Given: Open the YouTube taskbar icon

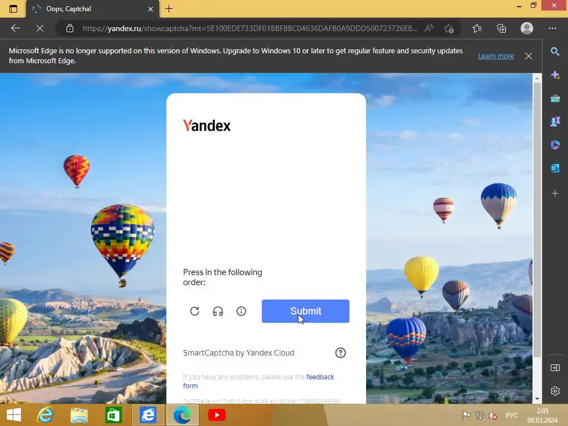Looking at the screenshot, I should (x=217, y=415).
